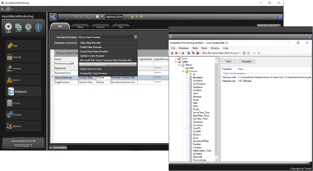Select the ActiveTime_Ticks column in tree
313x171 pixels.
pos(201,112)
